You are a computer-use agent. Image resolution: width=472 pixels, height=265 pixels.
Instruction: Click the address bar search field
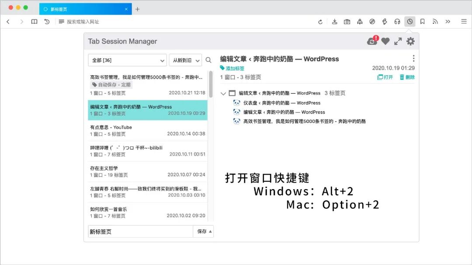(x=187, y=22)
